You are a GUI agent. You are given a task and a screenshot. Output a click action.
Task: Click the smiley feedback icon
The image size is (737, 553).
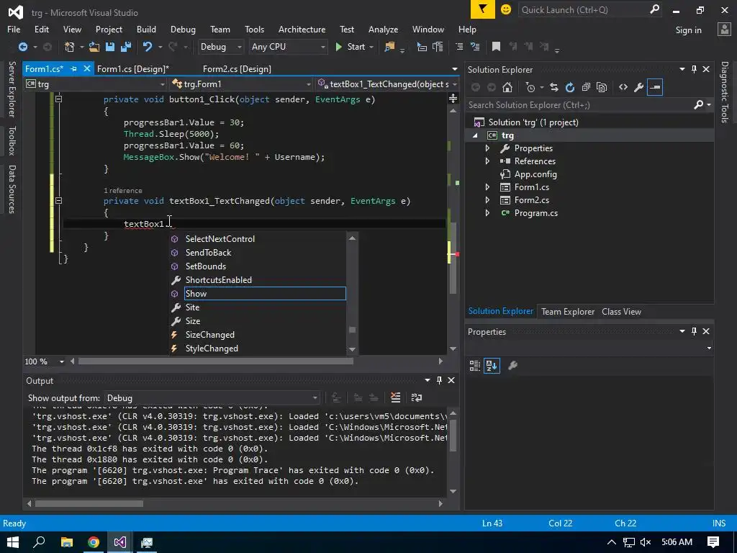coord(506,9)
